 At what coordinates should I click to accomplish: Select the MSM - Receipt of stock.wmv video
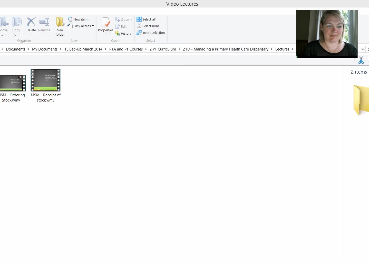45,80
